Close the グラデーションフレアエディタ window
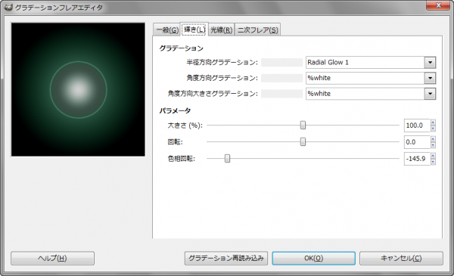The width and height of the screenshot is (454, 276). click(438, 5)
